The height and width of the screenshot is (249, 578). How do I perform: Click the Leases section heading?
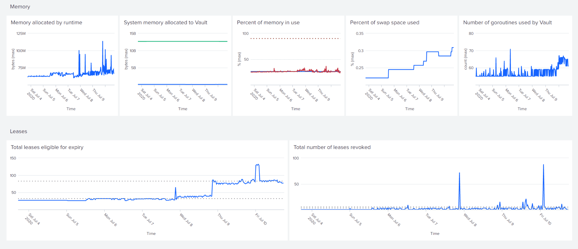19,131
